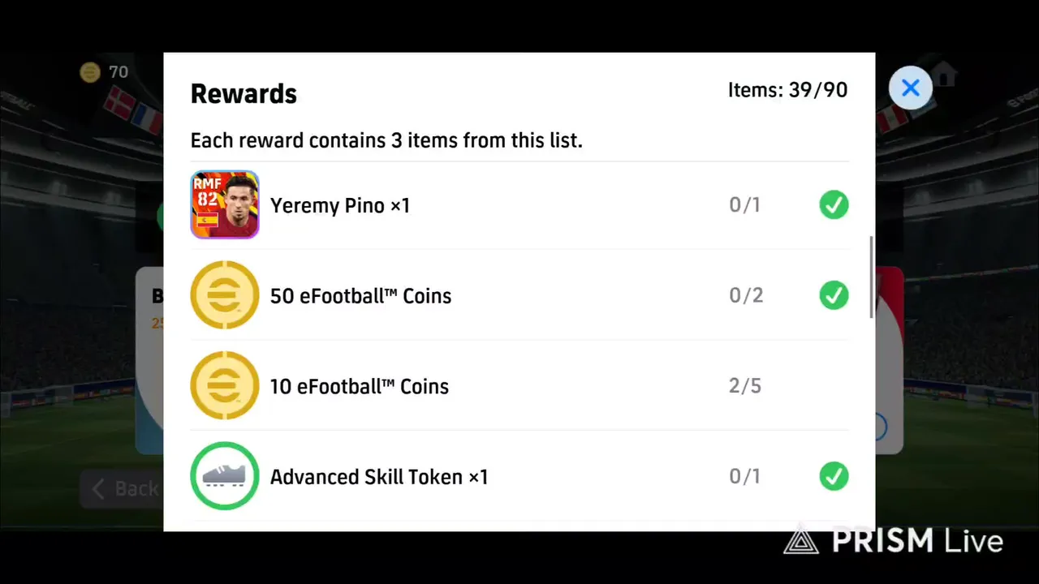Click the home icon behind the close button
Screen dimensions: 1039x584
point(944,76)
